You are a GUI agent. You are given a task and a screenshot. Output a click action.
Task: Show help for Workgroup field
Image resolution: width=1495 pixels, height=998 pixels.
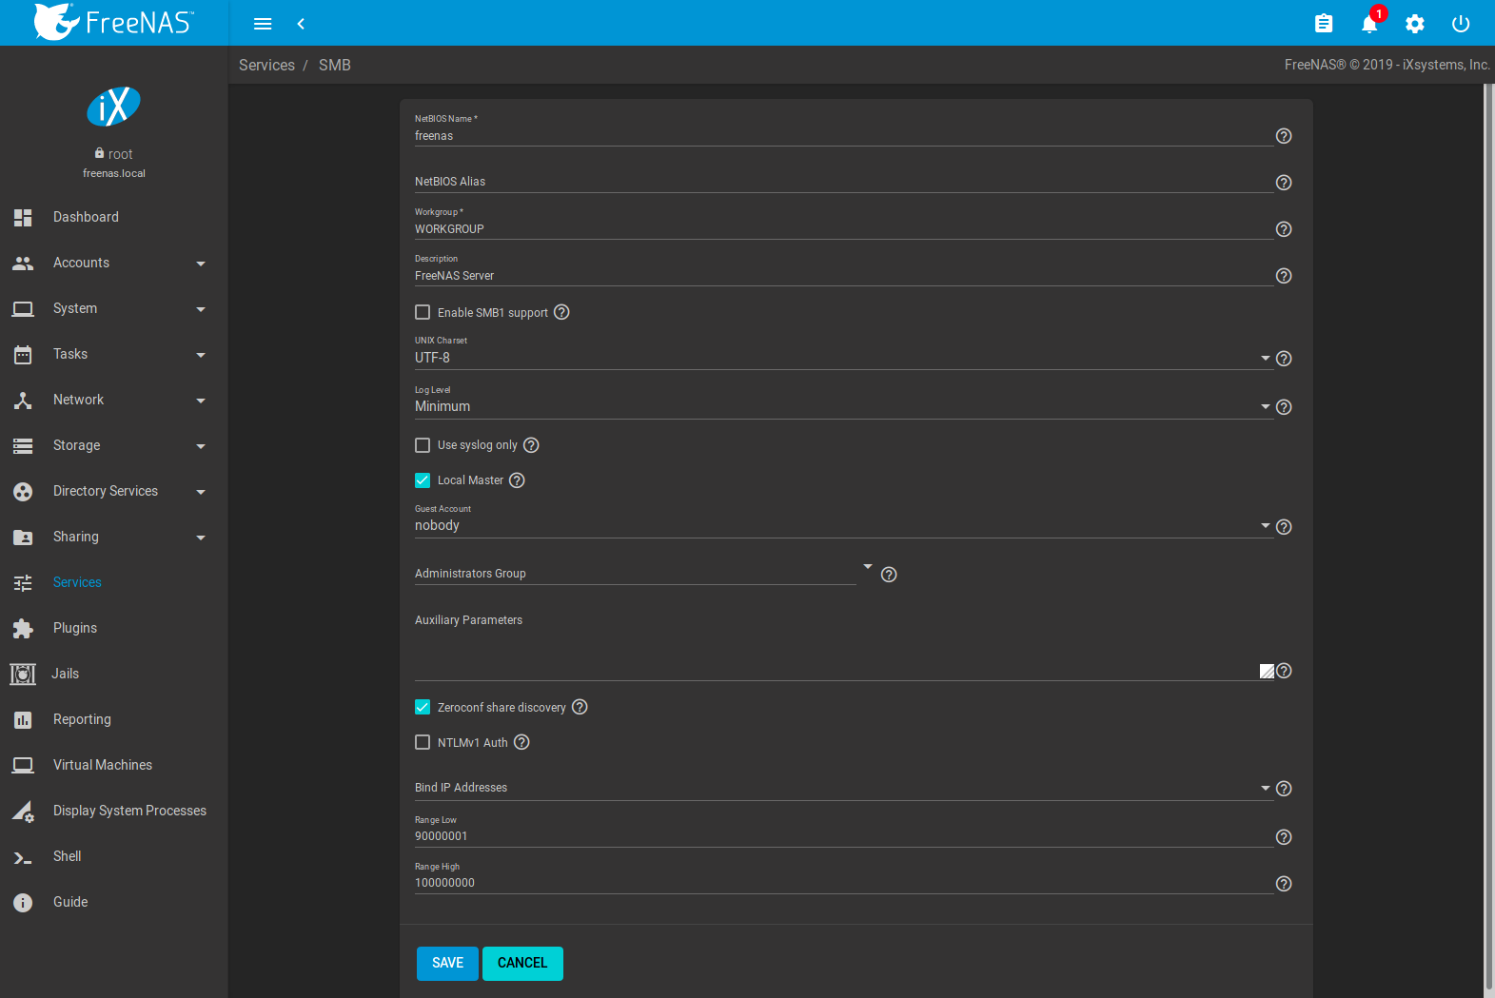(1284, 229)
